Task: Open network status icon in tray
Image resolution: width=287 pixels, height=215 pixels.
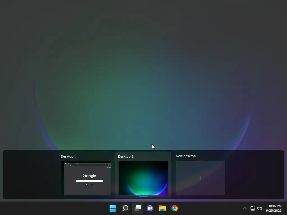Action: point(253,208)
